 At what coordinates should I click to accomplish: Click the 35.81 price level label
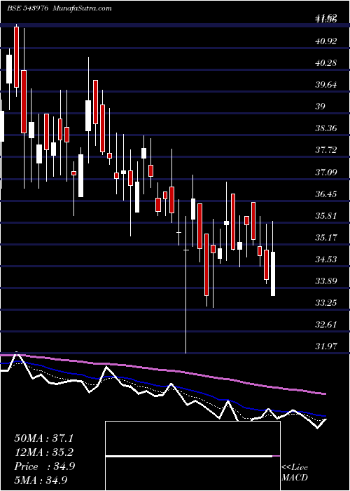(326, 216)
